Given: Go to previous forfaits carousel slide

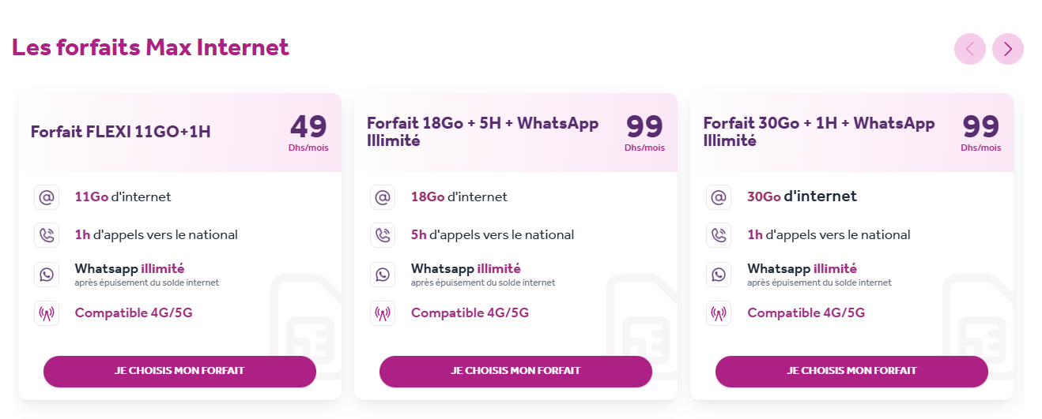Looking at the screenshot, I should (x=969, y=49).
